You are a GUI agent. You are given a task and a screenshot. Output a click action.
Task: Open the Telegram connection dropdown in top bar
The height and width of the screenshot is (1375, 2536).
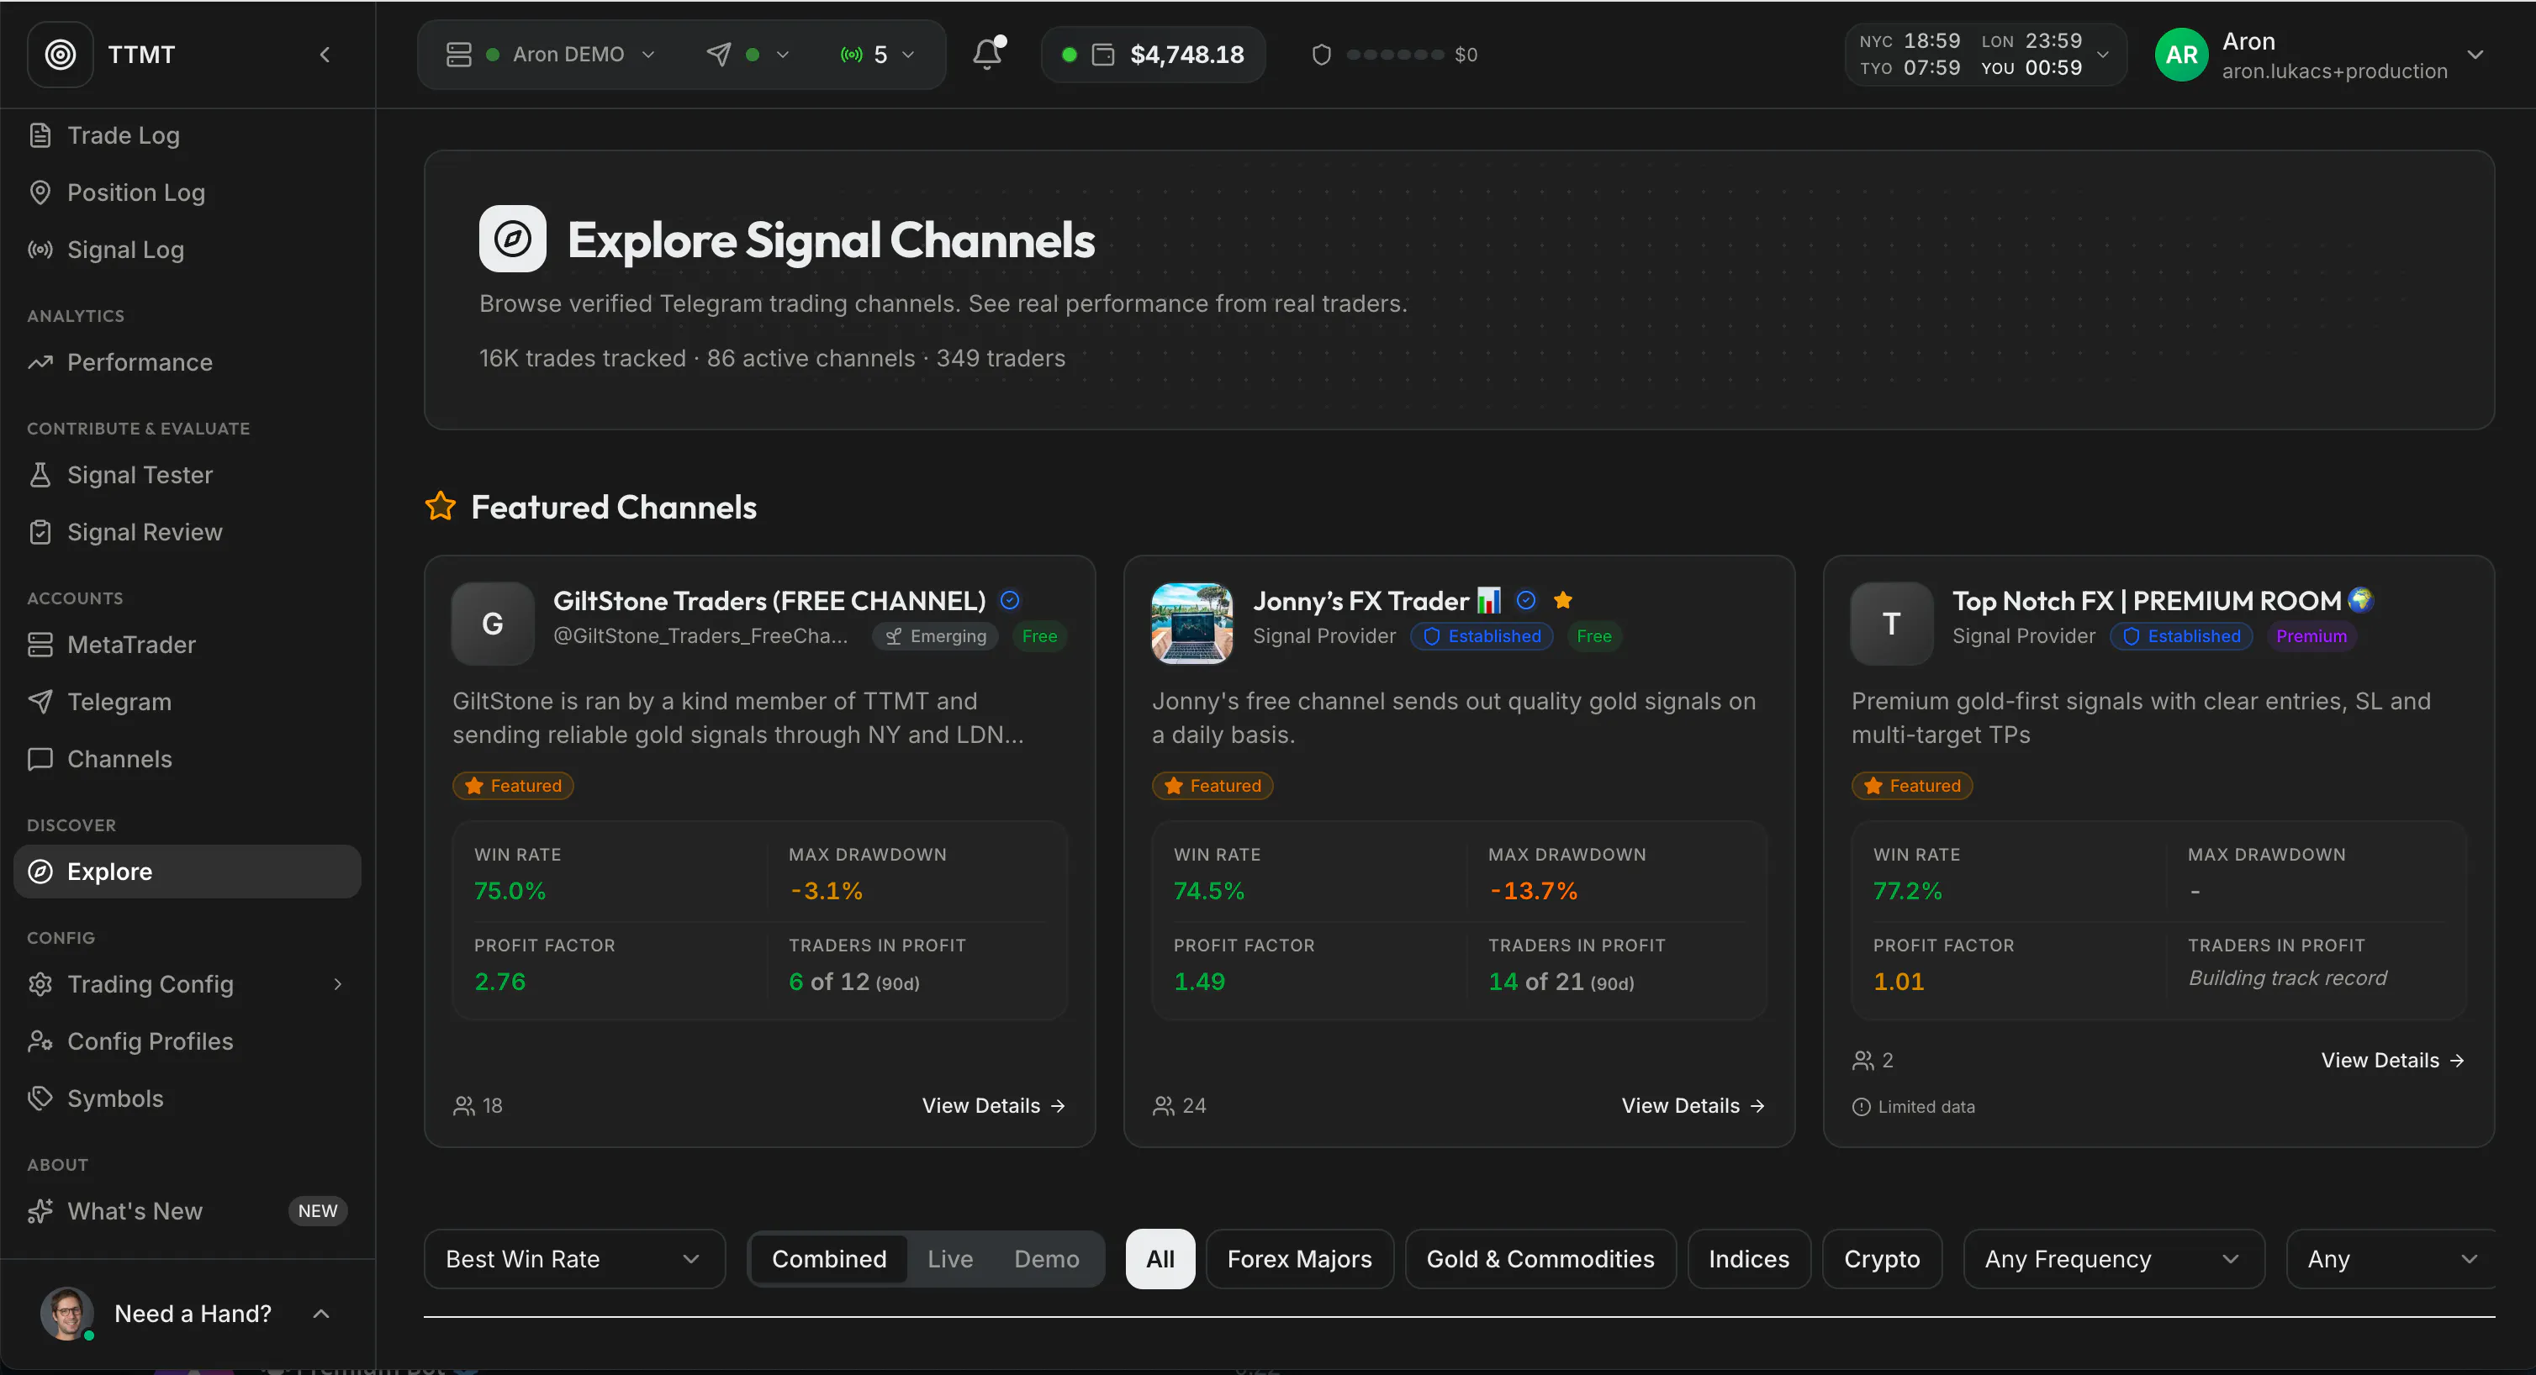[748, 54]
